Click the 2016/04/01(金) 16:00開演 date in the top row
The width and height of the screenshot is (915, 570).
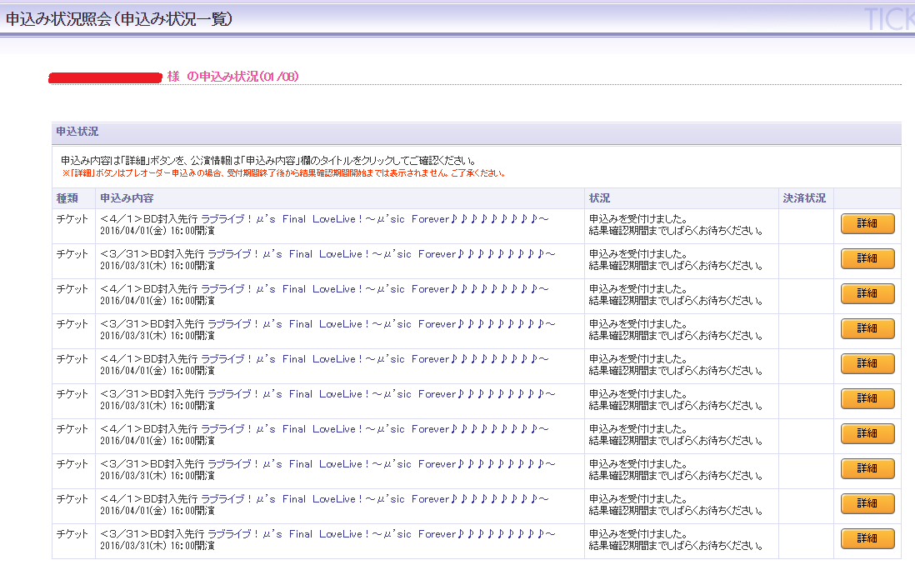point(157,231)
